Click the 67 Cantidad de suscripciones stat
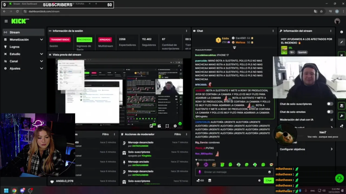Screen dimensions: 346x194 pyautogui.click(x=171, y=44)
